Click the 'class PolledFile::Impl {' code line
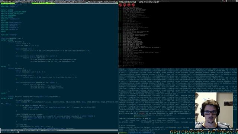 pos(12,38)
